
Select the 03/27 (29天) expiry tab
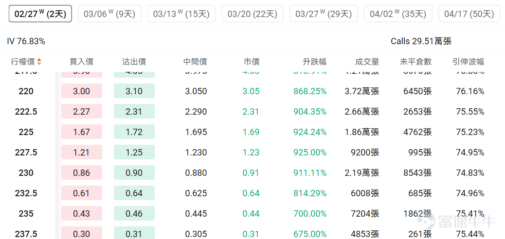(324, 14)
